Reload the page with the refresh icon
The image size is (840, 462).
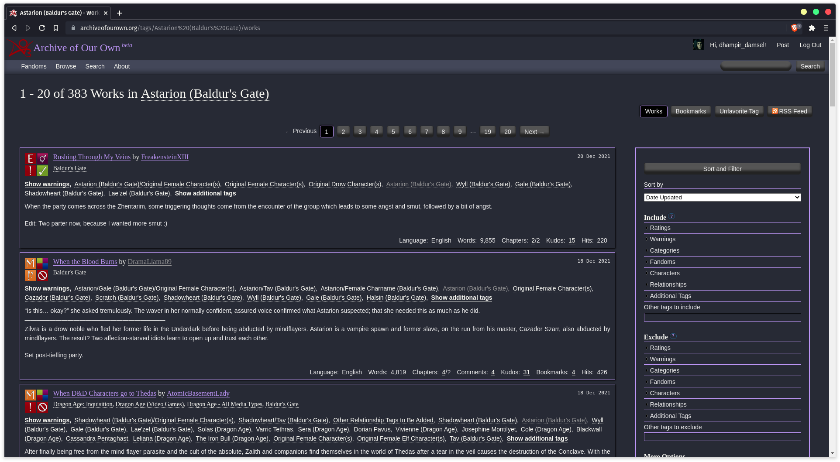(42, 28)
